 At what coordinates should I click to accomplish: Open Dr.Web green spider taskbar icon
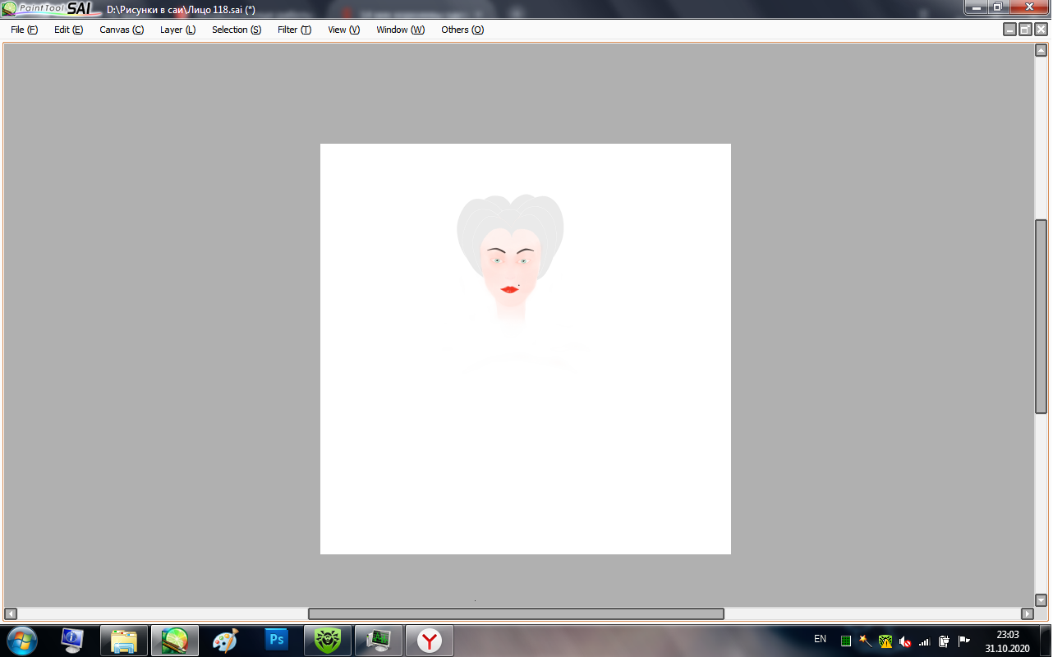[327, 640]
